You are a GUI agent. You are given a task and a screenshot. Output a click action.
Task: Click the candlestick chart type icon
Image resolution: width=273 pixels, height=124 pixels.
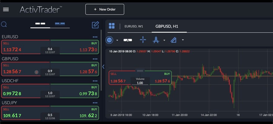pos(128,40)
